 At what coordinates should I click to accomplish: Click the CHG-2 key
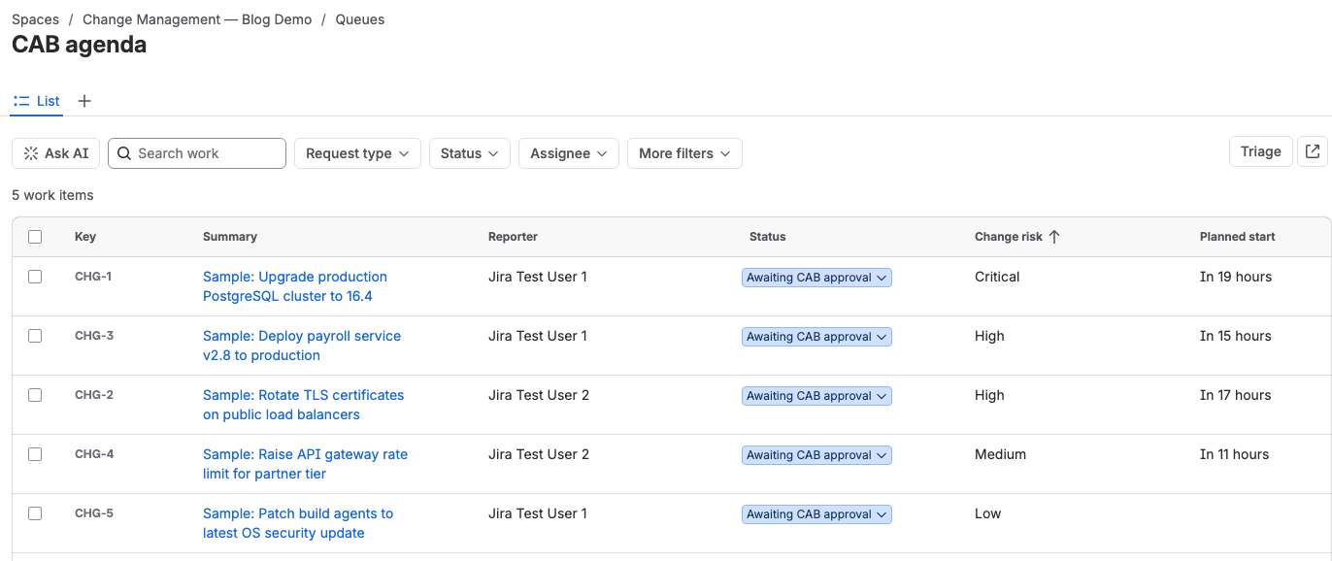pyautogui.click(x=94, y=395)
